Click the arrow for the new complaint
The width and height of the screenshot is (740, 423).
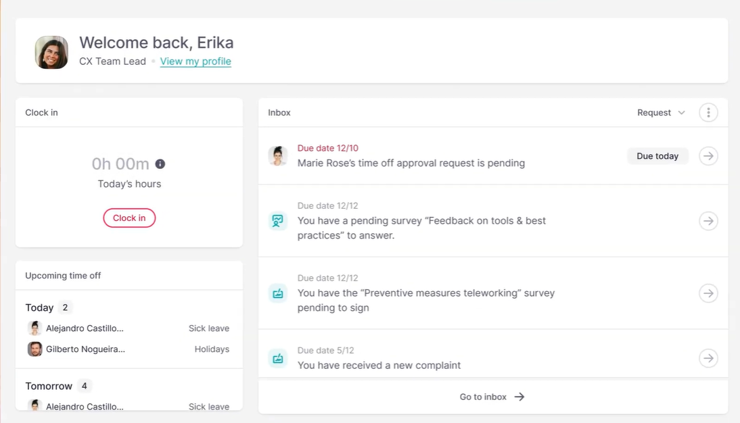708,358
